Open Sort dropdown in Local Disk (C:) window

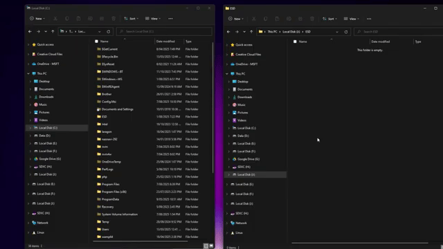[131, 19]
